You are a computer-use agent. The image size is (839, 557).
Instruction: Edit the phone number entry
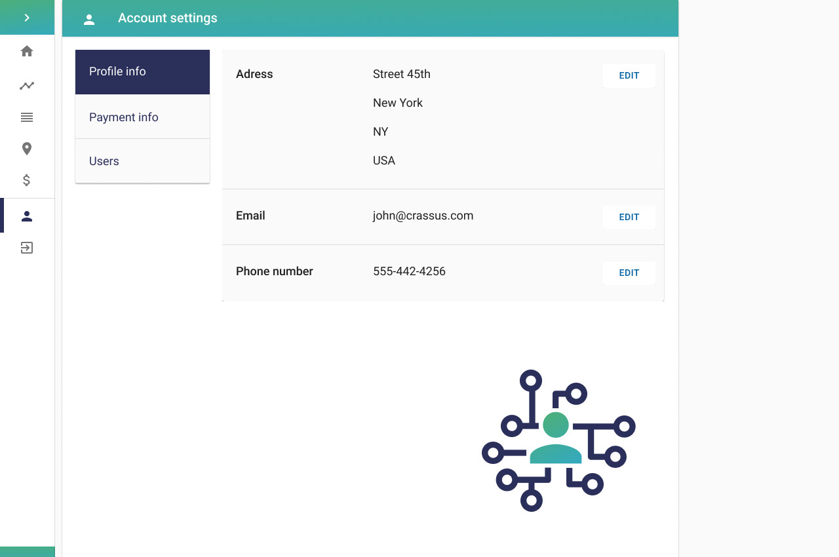[x=629, y=273]
